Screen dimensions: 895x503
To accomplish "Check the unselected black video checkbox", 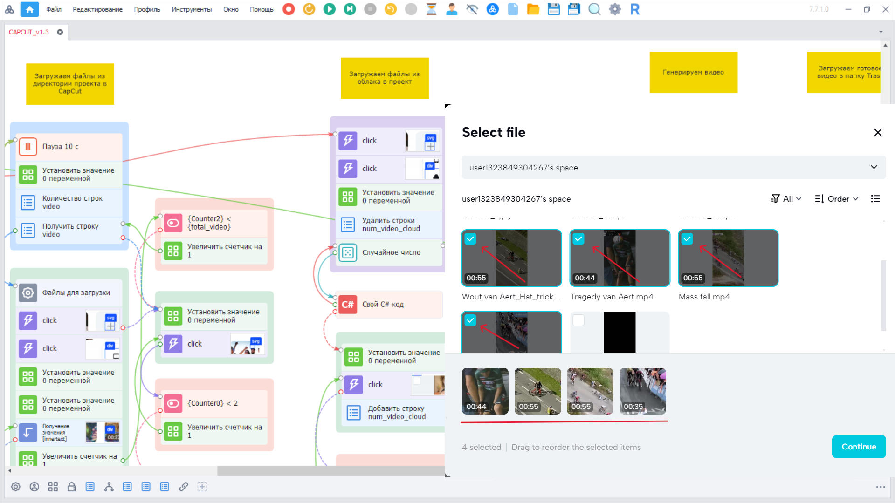I will (x=578, y=320).
